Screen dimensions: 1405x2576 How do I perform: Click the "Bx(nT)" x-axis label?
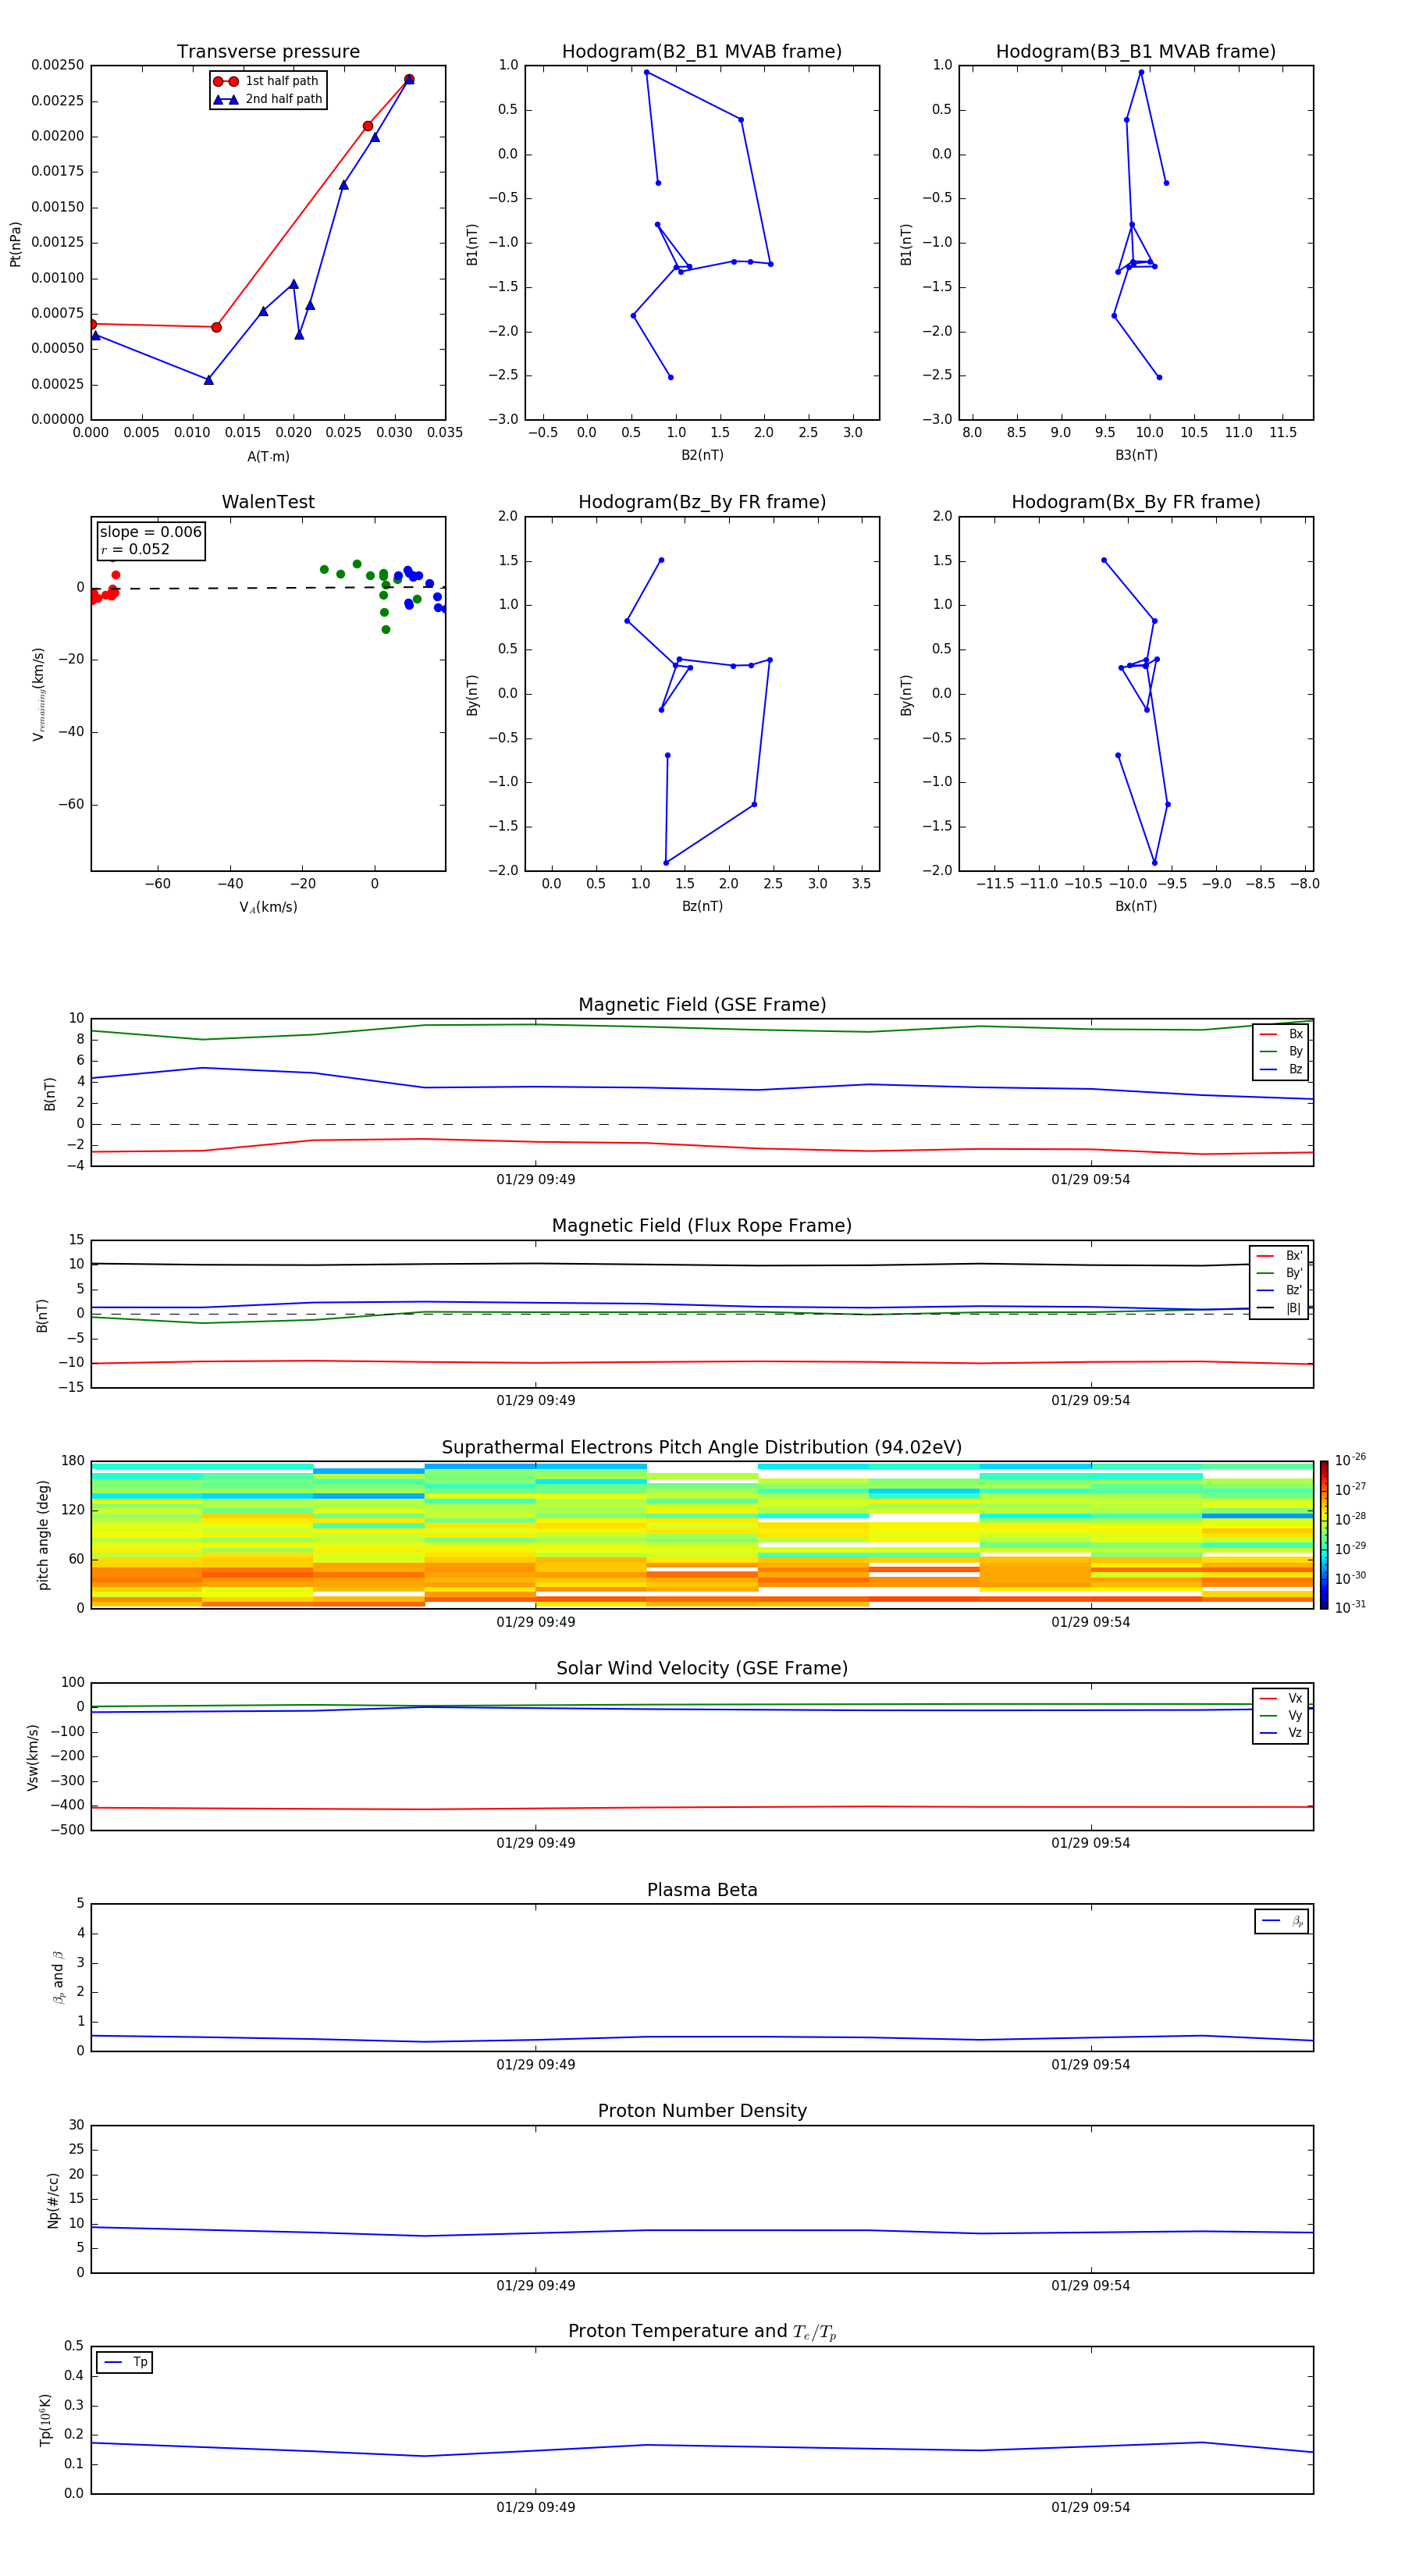(x=1136, y=906)
